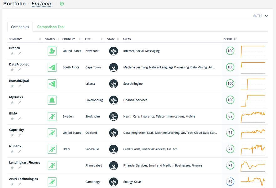Pin the Nubank company
276x188 pixels.
point(19,151)
